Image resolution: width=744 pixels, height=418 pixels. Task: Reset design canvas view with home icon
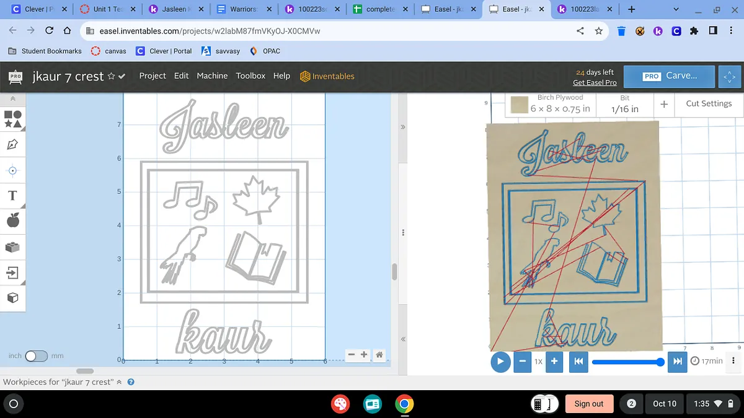(379, 355)
